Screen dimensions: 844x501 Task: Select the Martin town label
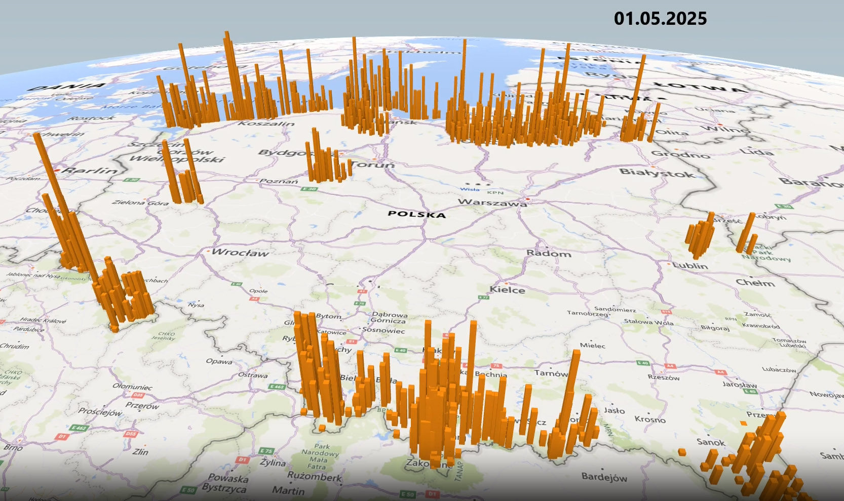tap(288, 490)
